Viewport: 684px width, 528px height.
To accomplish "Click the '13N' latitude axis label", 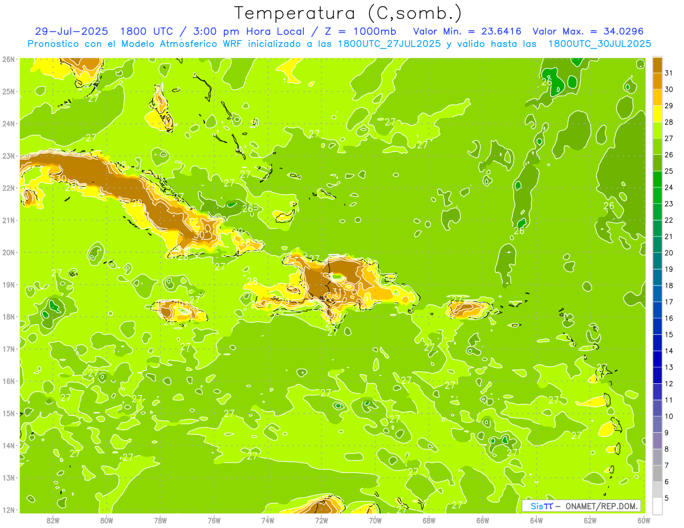I will tap(8, 478).
